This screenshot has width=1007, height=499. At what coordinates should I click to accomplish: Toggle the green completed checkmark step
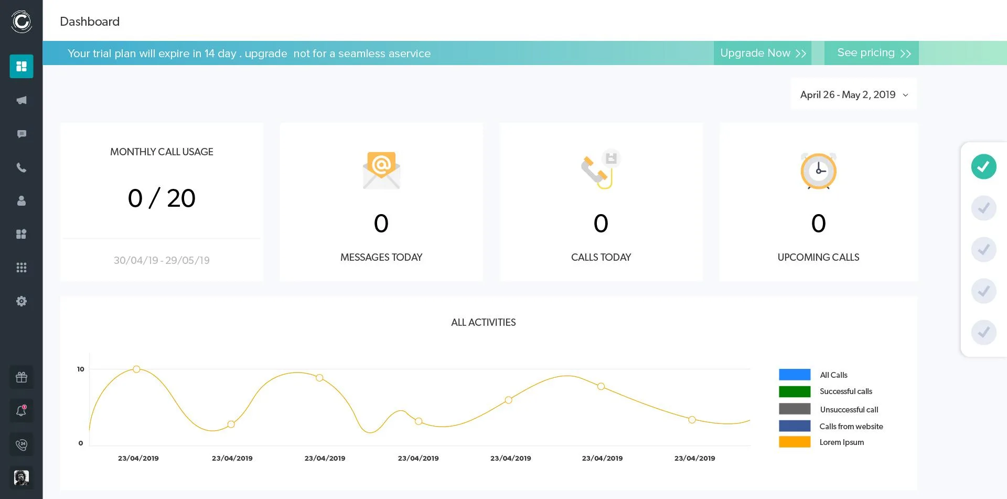[983, 167]
